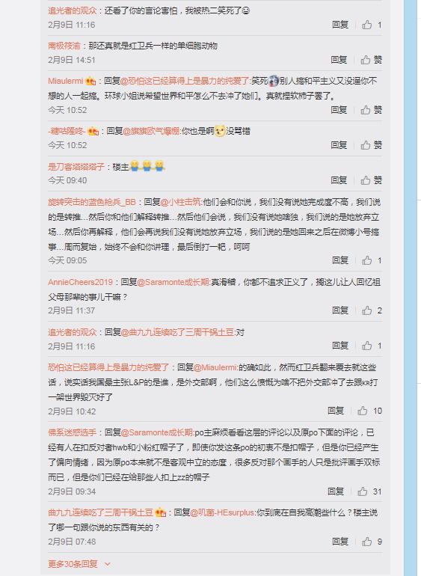
Task: Like Miaulermi's comment posted 今天 10:52
Action: click(x=371, y=110)
